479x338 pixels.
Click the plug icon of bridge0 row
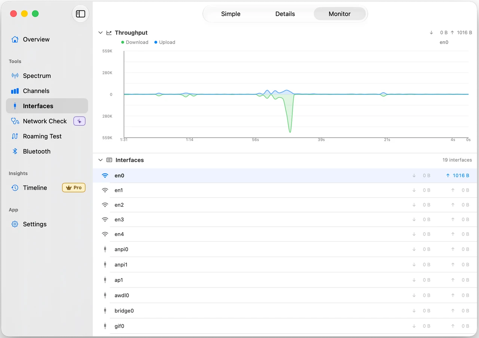[x=105, y=310]
